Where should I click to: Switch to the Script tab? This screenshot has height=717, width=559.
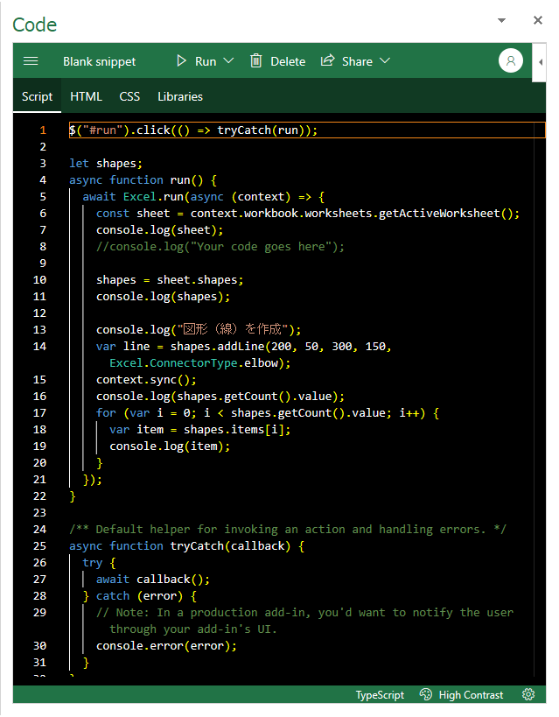coord(37,96)
